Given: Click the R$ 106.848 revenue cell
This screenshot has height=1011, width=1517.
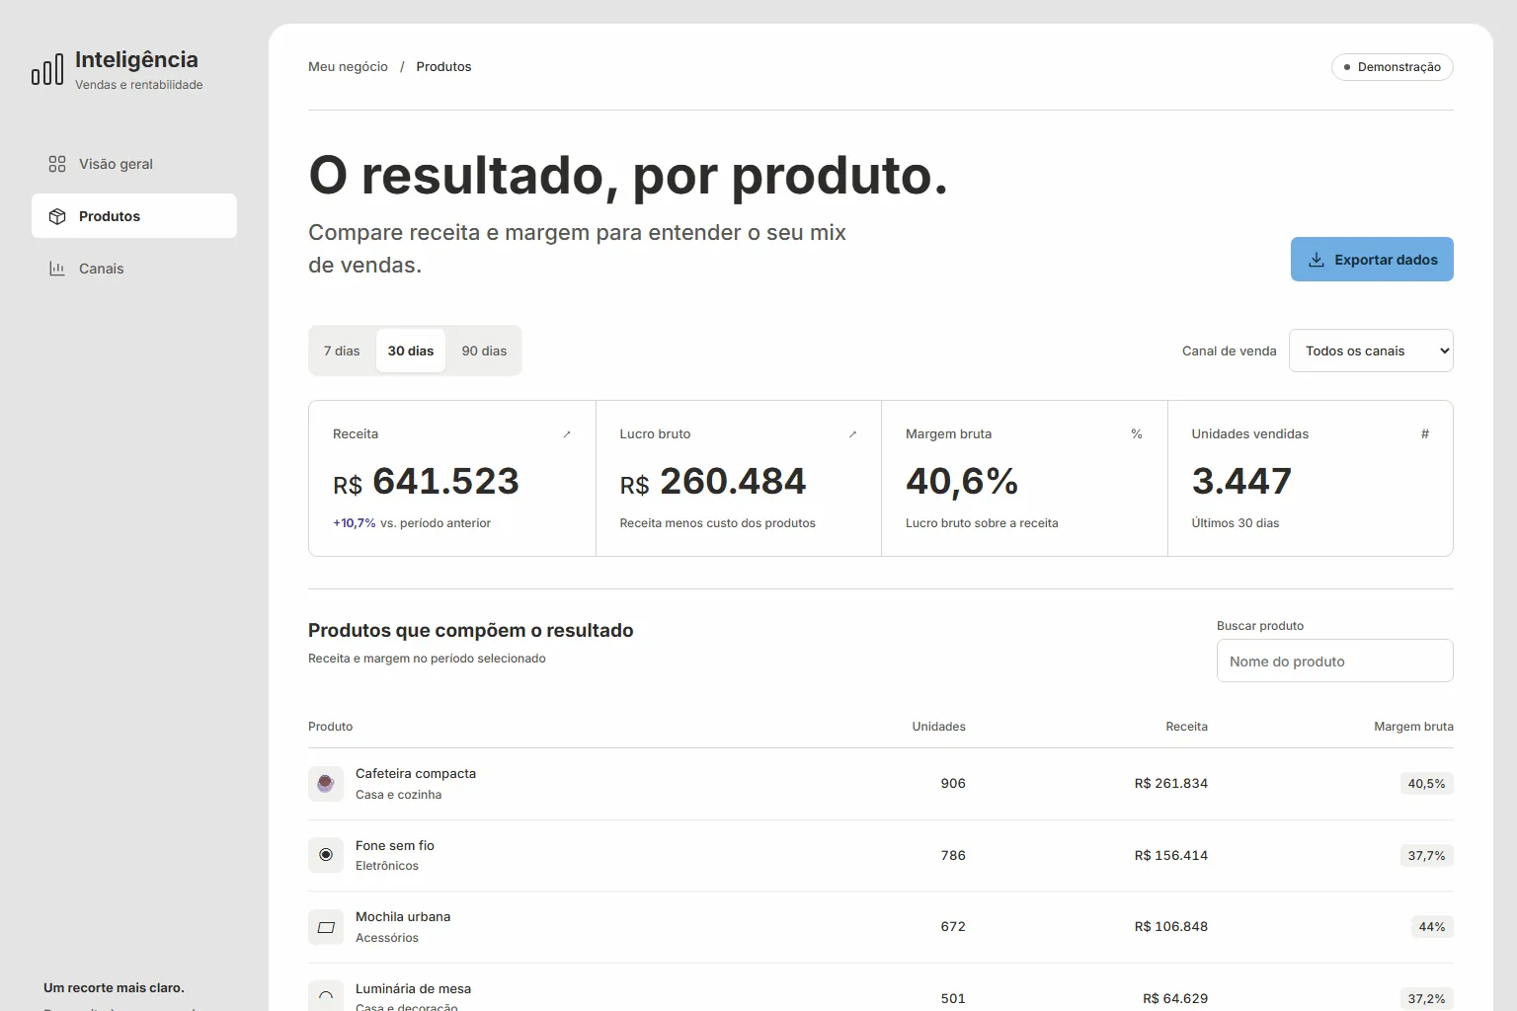Looking at the screenshot, I should (1171, 927).
